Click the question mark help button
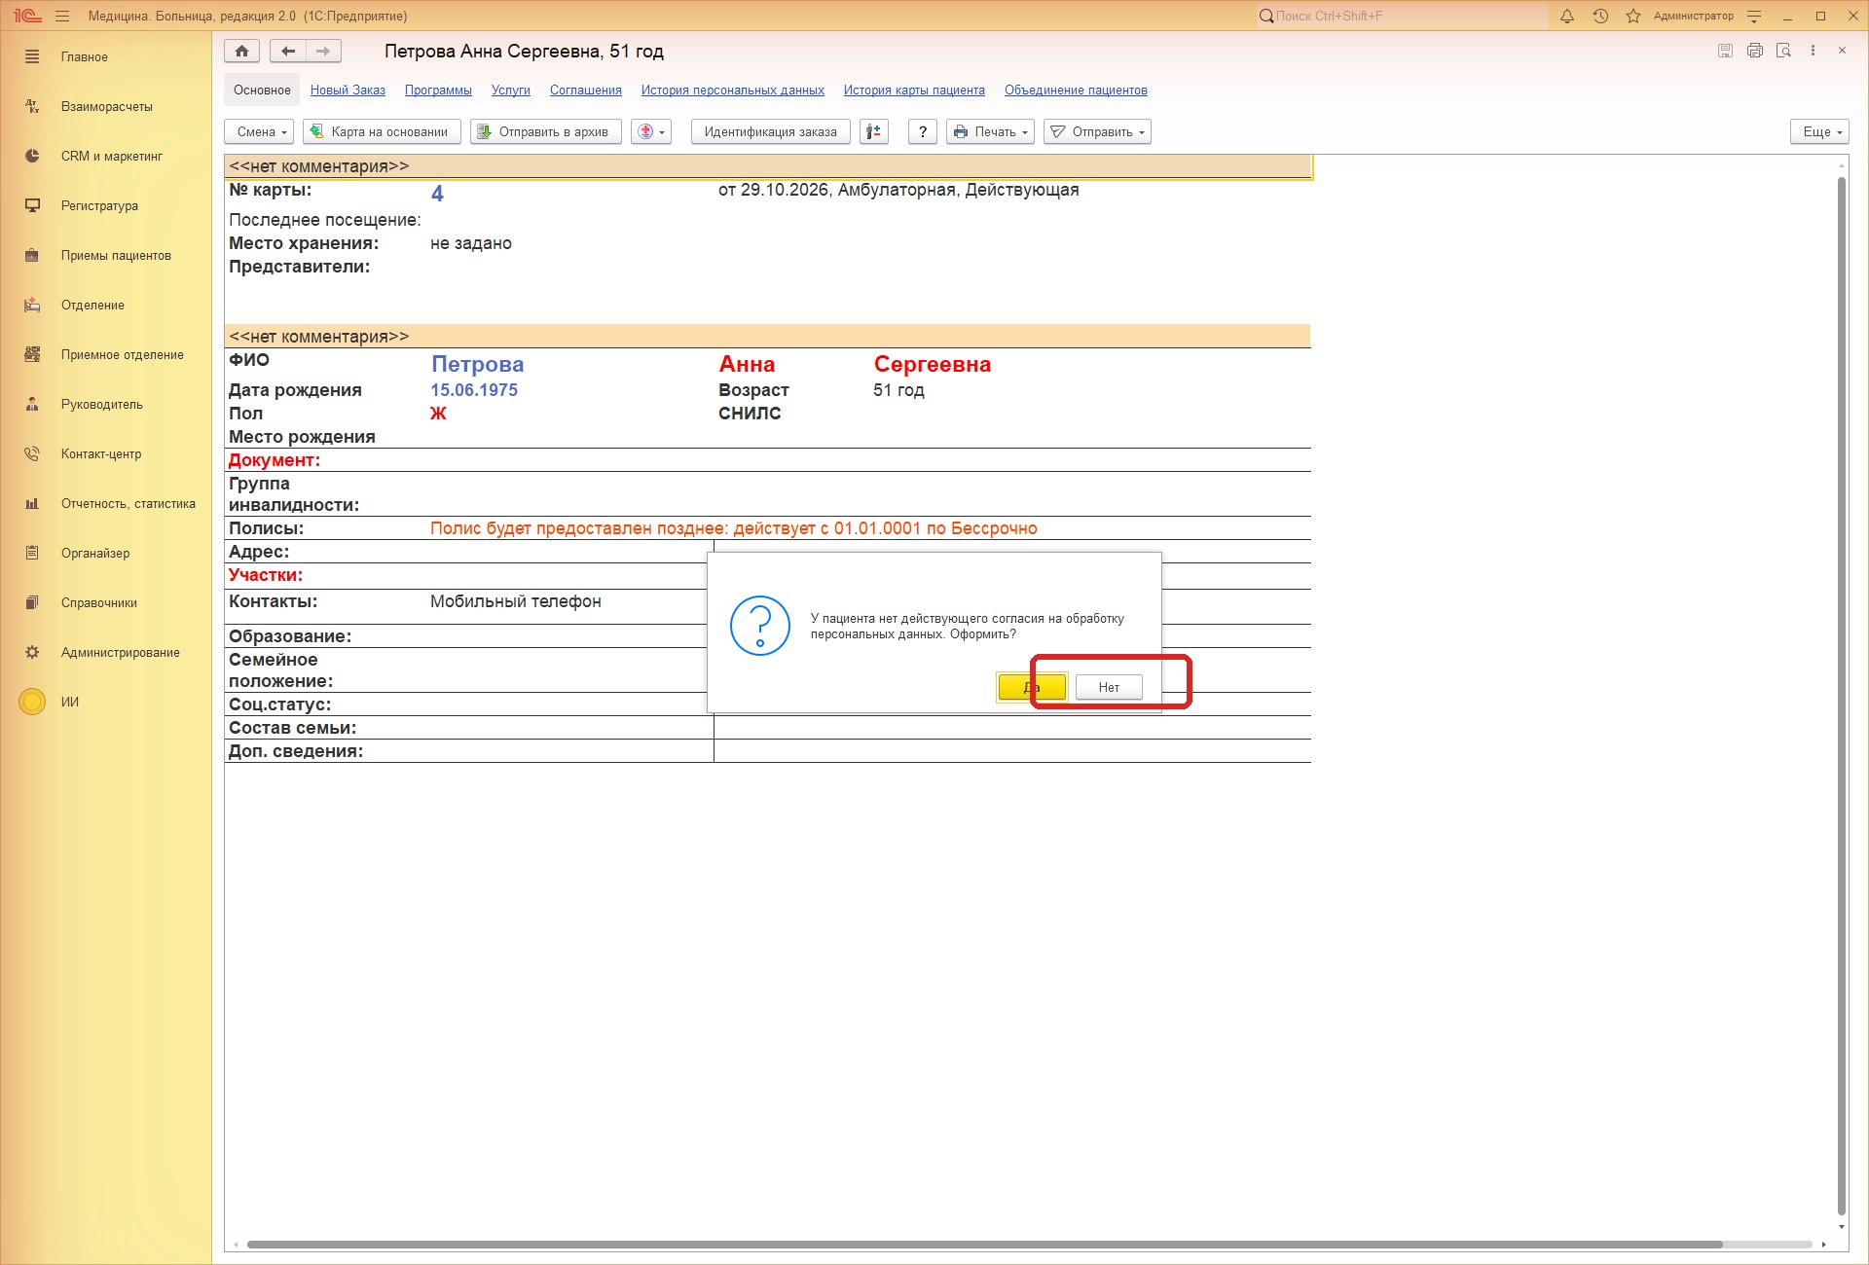This screenshot has height=1265, width=1869. [x=922, y=132]
